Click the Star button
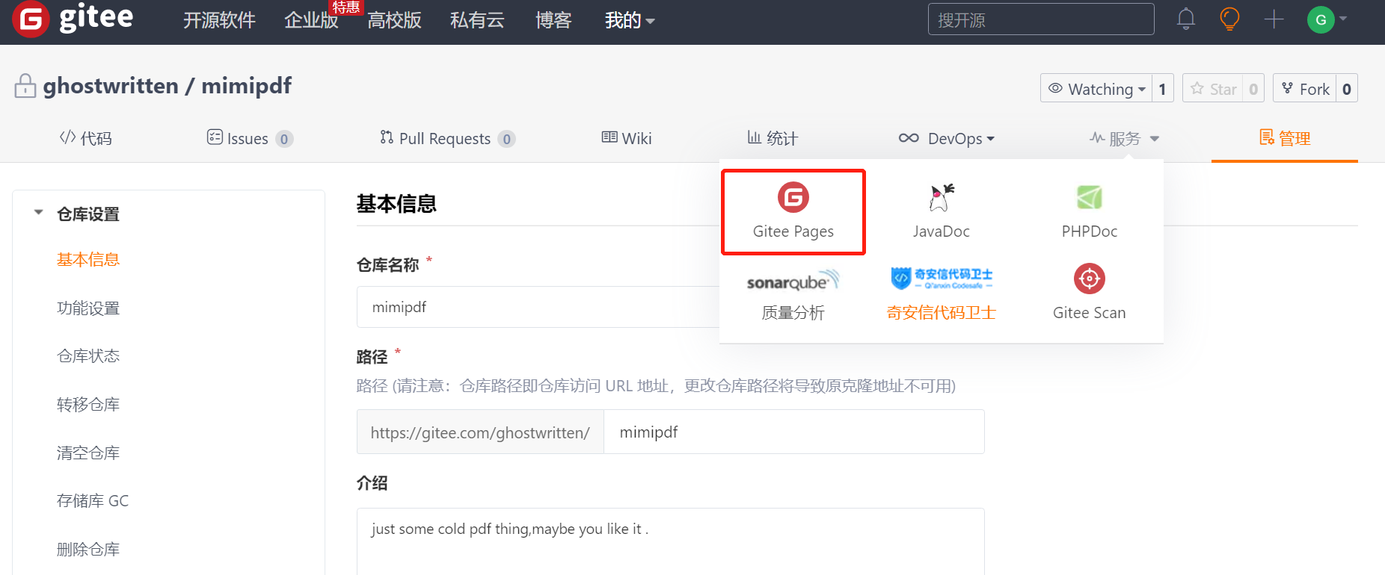This screenshot has height=575, width=1385. (x=1213, y=88)
